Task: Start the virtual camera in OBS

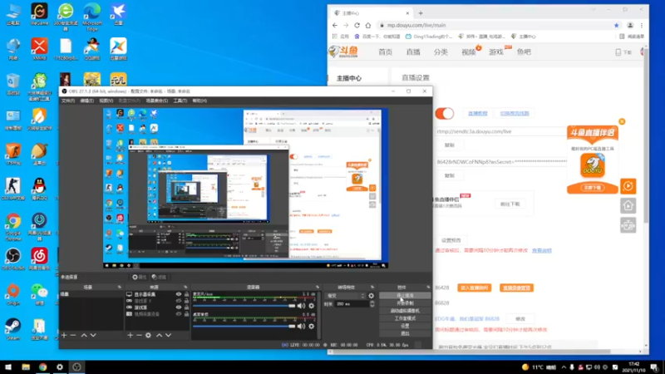Action: pyautogui.click(x=405, y=311)
